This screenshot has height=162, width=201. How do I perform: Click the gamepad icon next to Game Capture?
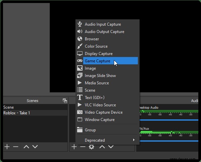click(x=80, y=61)
